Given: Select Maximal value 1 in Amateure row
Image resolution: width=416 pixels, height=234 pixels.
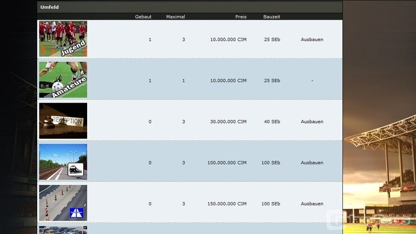Looking at the screenshot, I should (x=184, y=80).
